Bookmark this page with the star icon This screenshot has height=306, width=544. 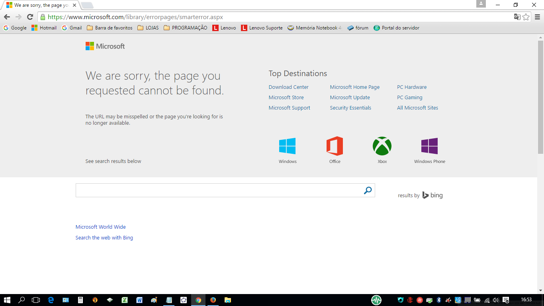526,17
